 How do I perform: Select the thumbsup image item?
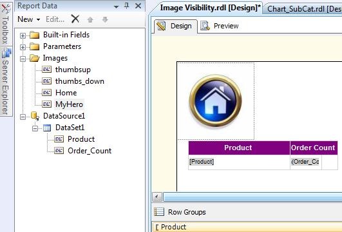73,70
